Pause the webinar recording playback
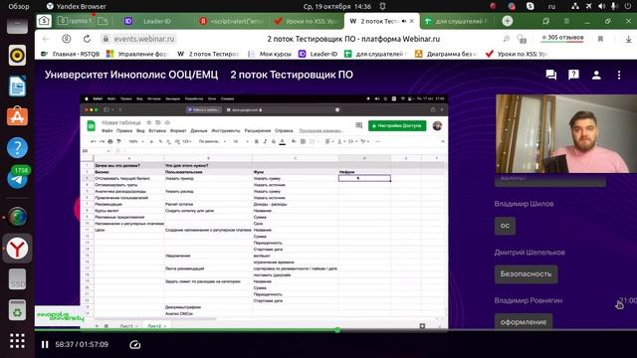 coord(45,345)
